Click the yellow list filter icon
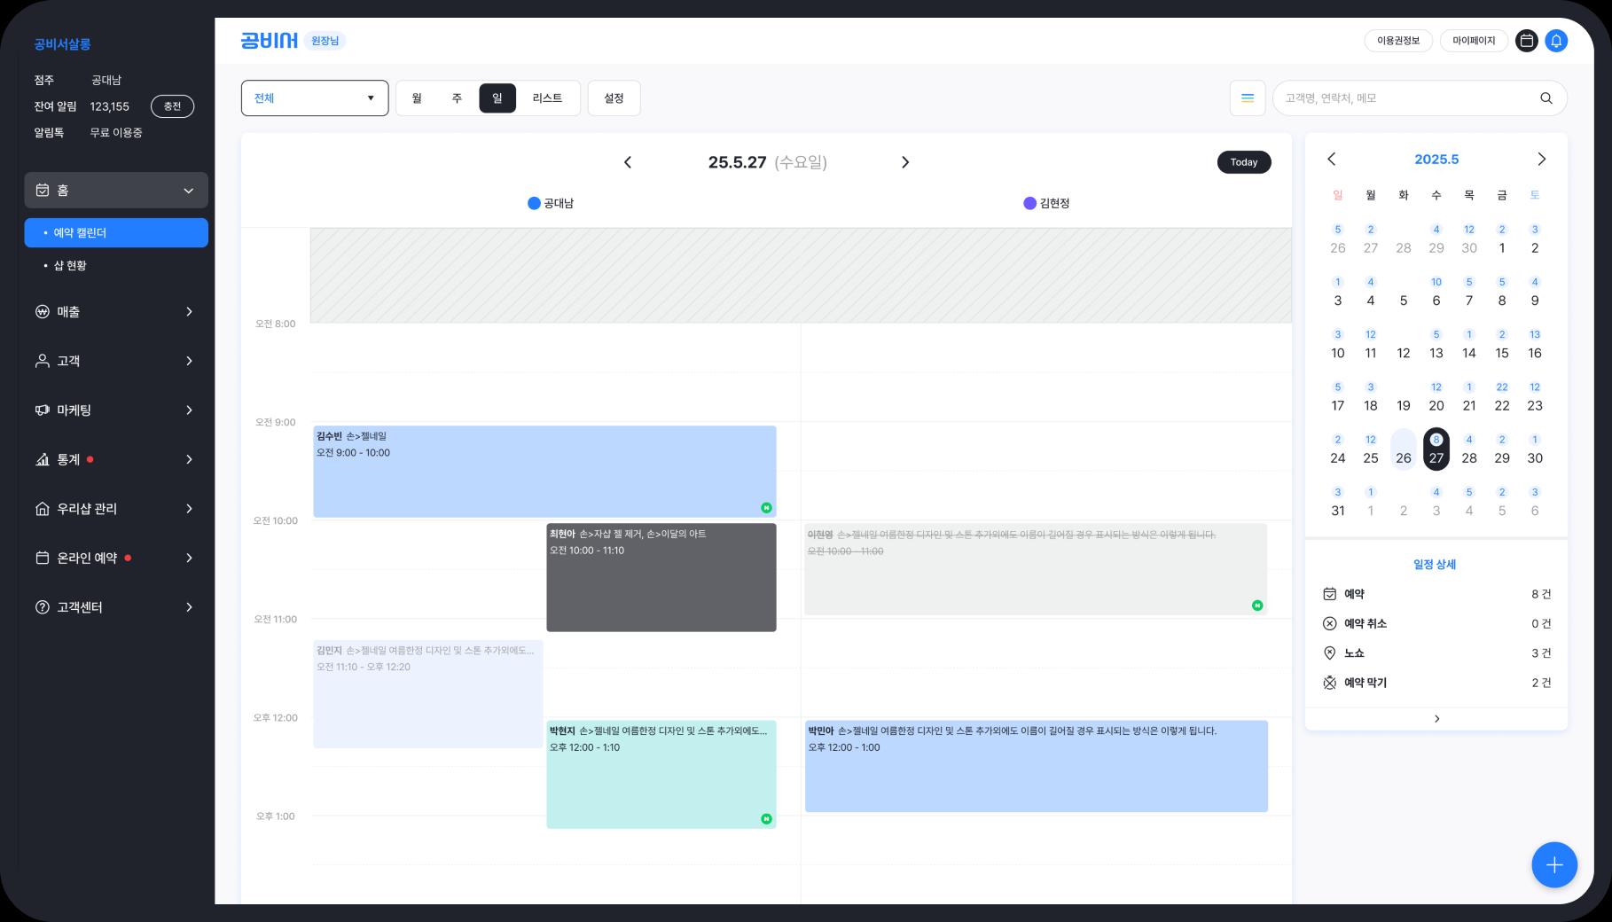The width and height of the screenshot is (1612, 922). pos(1247,98)
